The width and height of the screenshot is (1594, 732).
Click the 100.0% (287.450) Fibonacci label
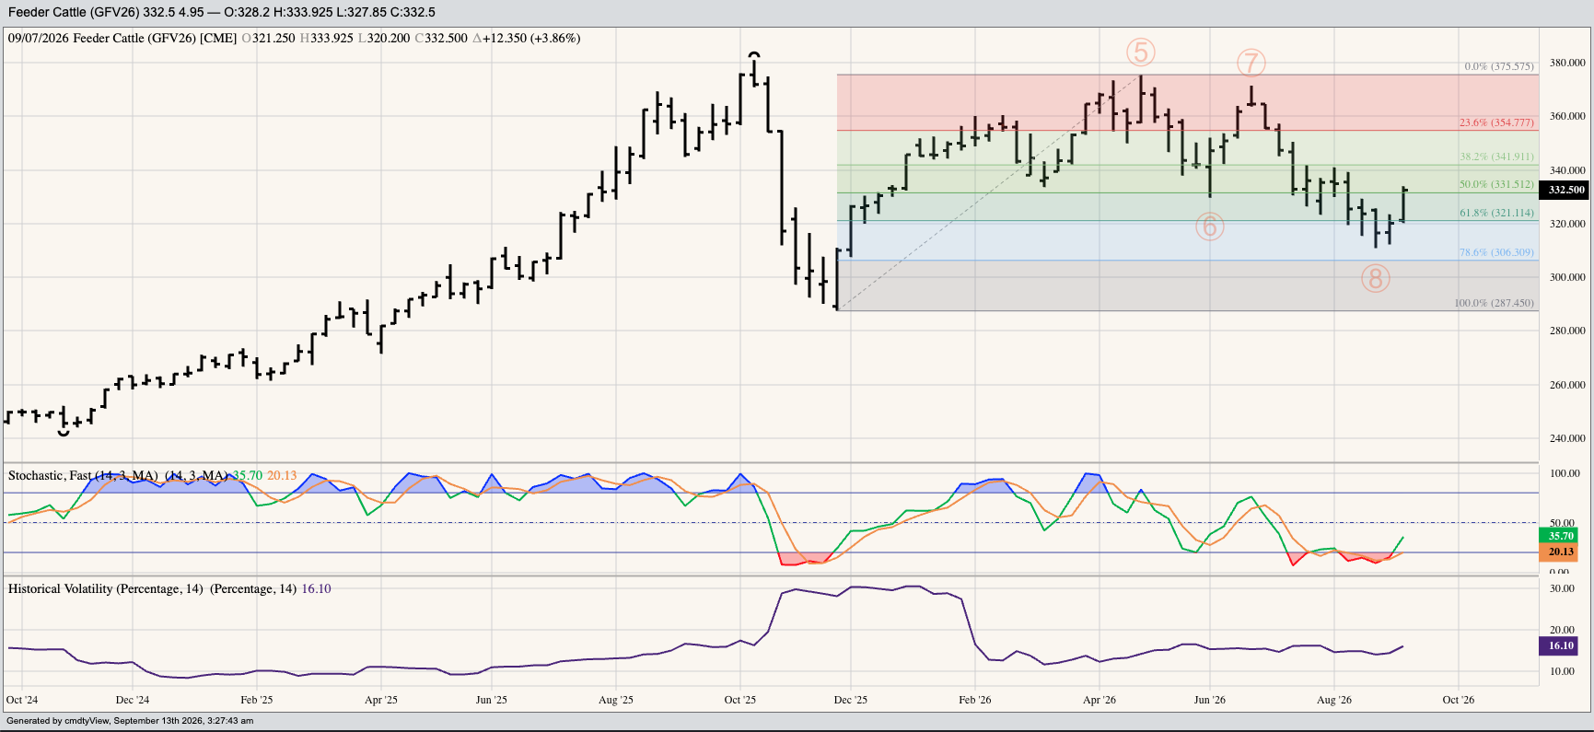click(1494, 303)
